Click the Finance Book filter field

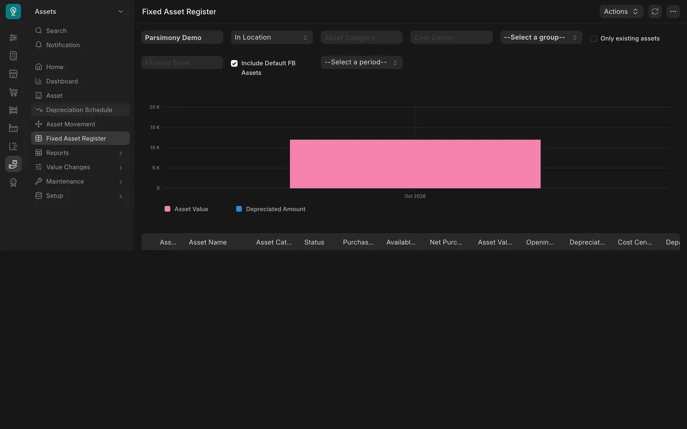[x=182, y=62]
